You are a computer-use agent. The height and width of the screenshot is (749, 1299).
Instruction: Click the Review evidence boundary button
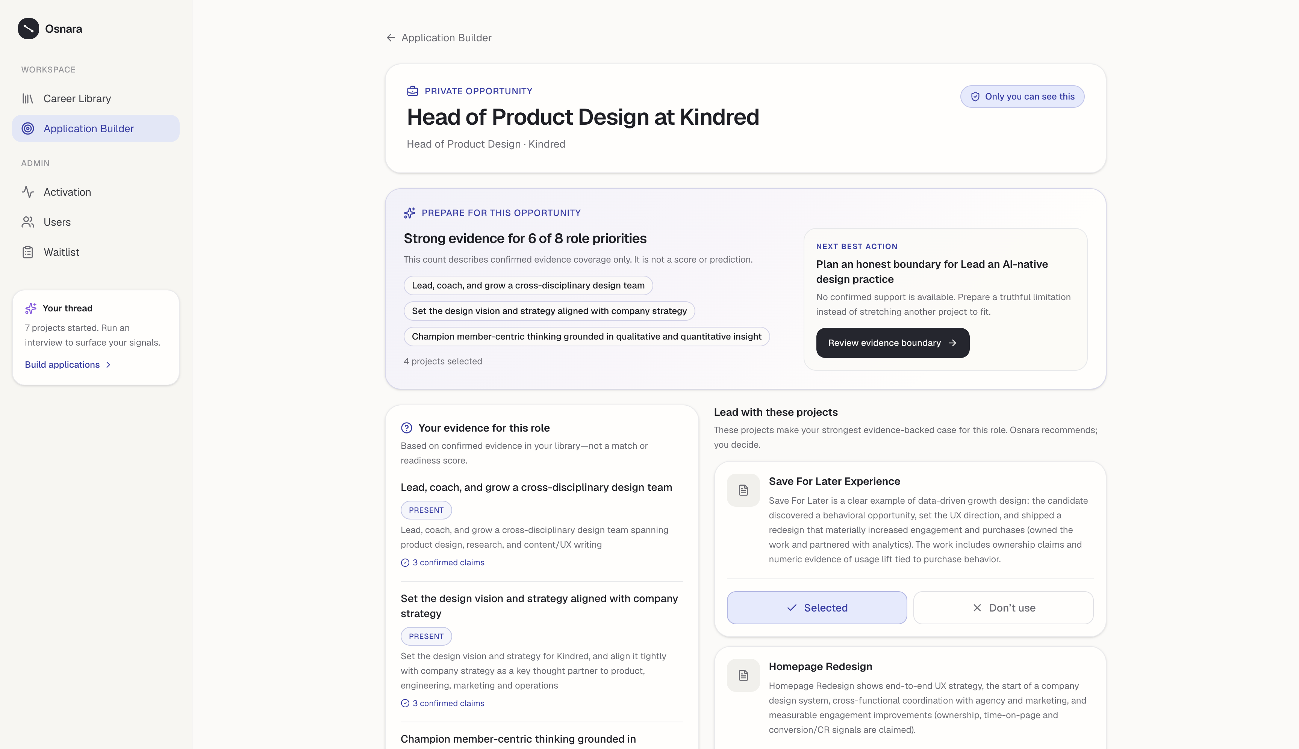point(892,343)
